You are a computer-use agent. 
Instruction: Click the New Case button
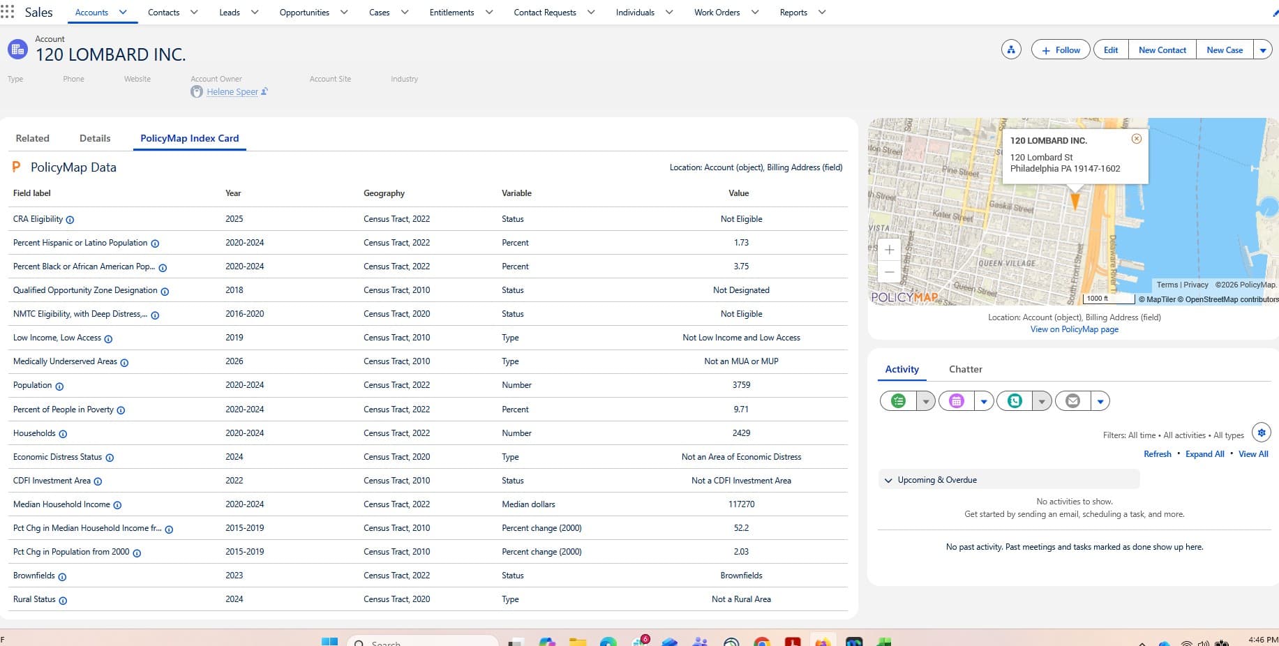click(x=1225, y=50)
